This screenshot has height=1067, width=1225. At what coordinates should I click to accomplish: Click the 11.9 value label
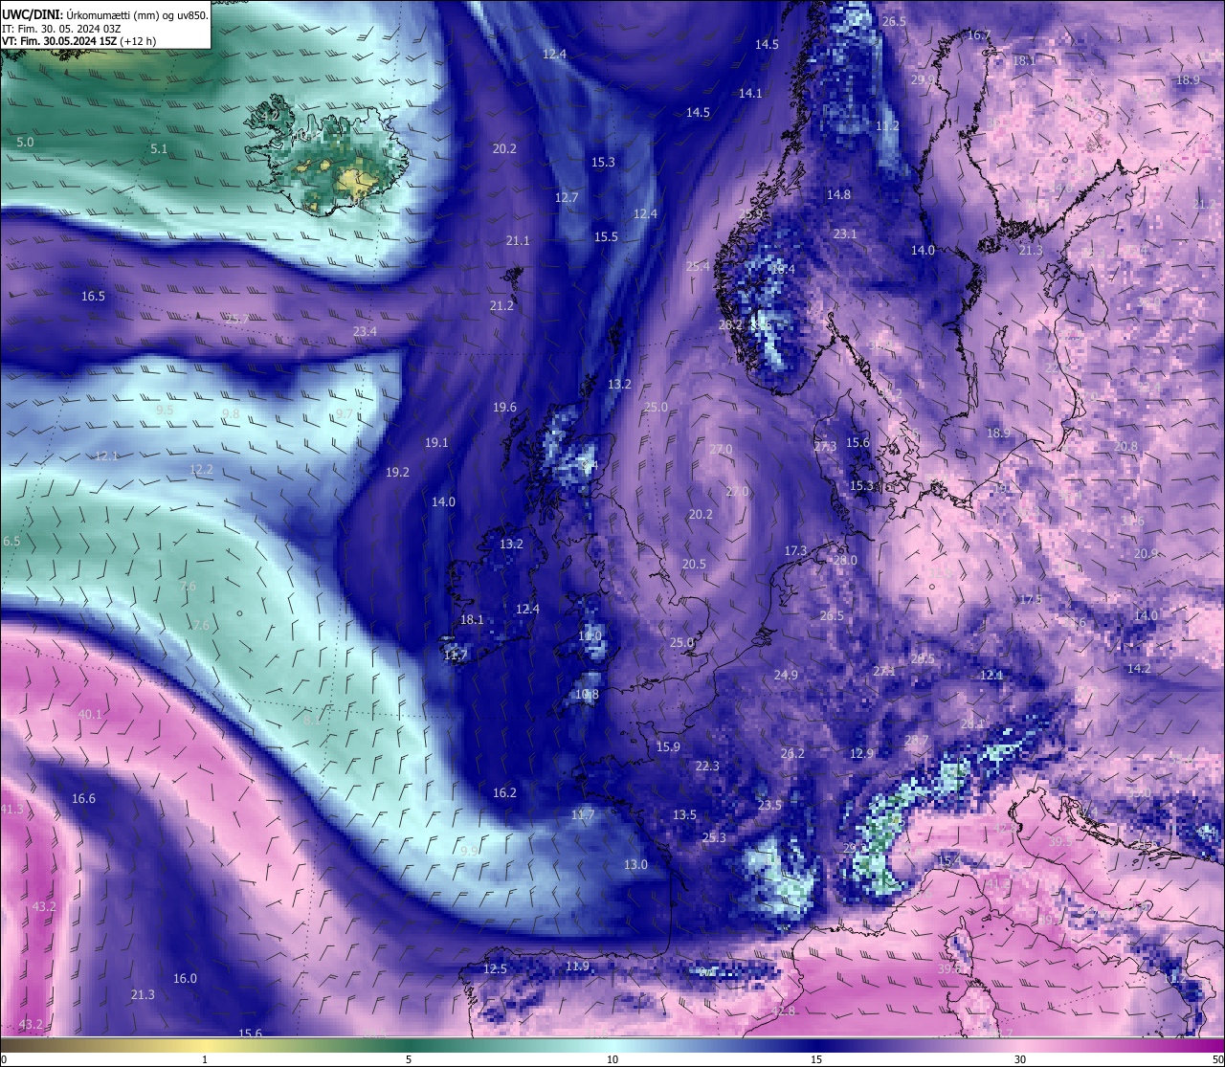pos(577,967)
